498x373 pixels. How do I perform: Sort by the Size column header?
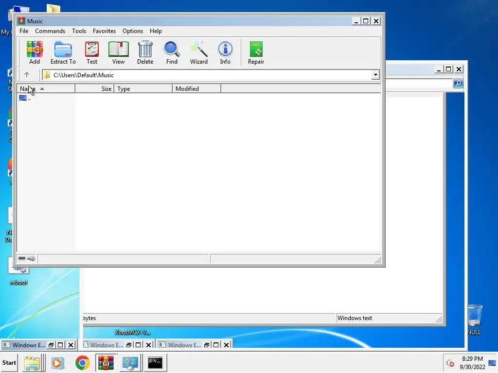point(94,89)
